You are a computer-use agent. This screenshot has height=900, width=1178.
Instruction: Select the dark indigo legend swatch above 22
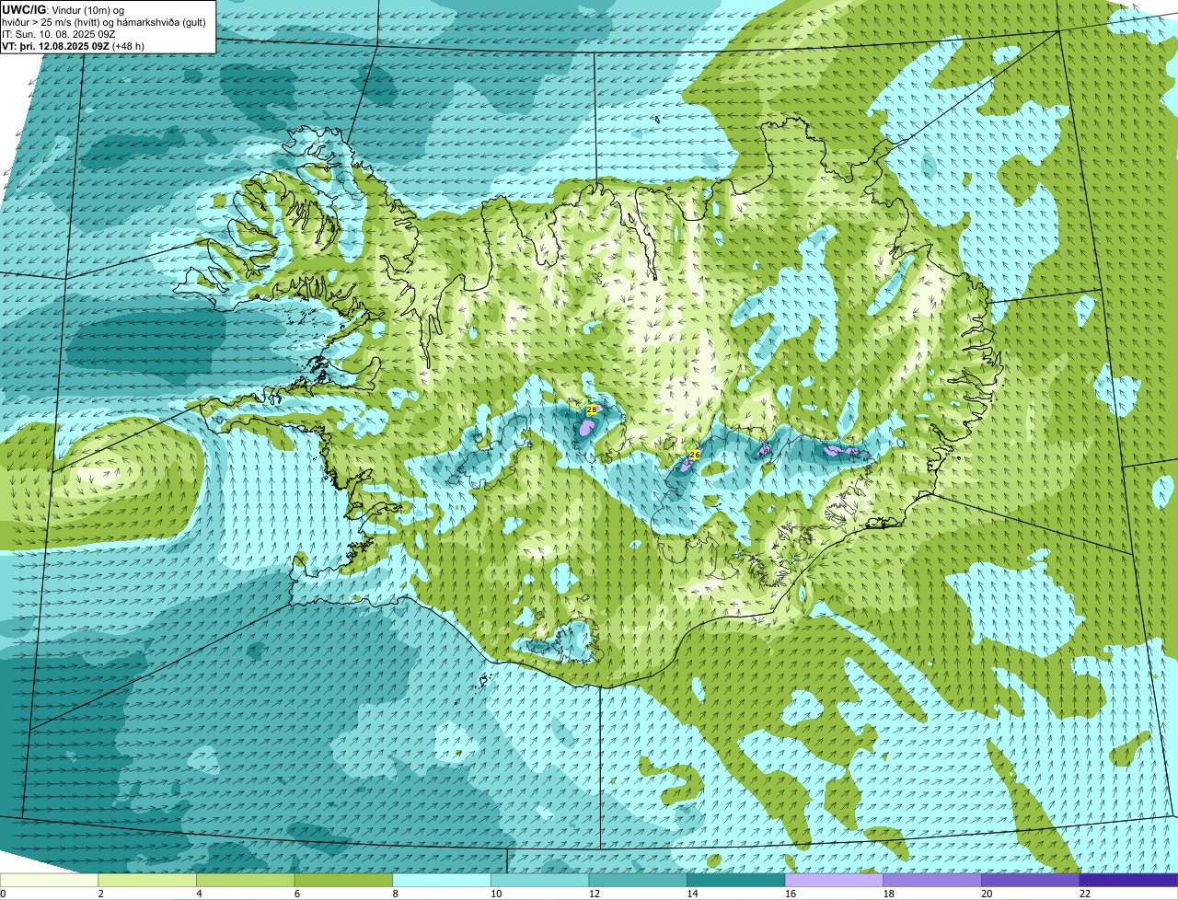(1128, 881)
